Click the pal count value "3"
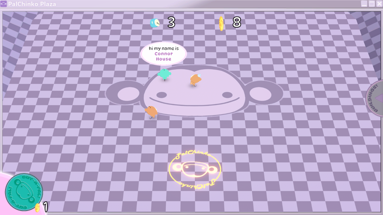383x215 pixels. point(171,22)
